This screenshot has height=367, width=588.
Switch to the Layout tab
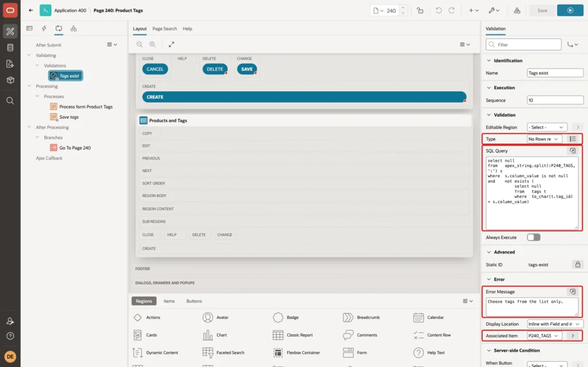140,29
